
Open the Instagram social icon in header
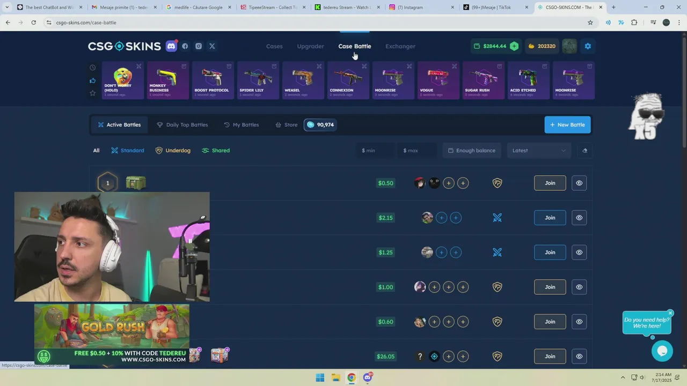[x=199, y=46]
